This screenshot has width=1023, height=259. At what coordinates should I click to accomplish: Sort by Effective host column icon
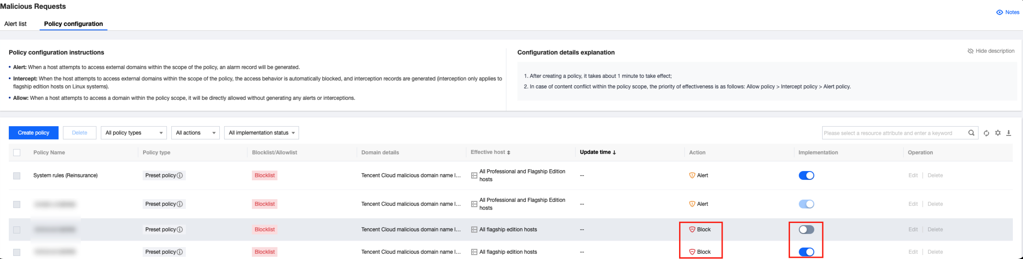click(509, 153)
